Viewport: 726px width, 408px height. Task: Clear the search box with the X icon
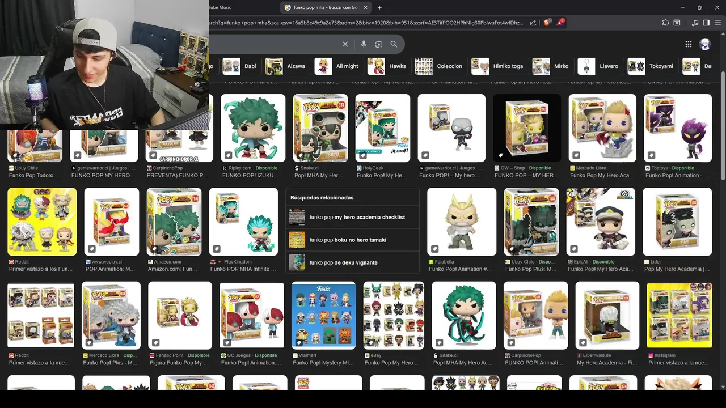click(345, 44)
